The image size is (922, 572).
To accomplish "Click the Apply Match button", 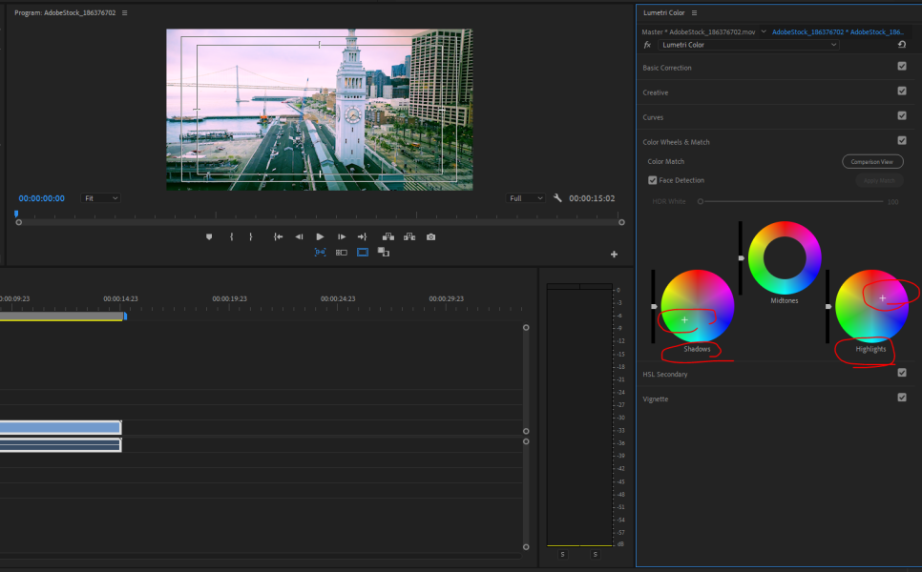I will pos(879,180).
